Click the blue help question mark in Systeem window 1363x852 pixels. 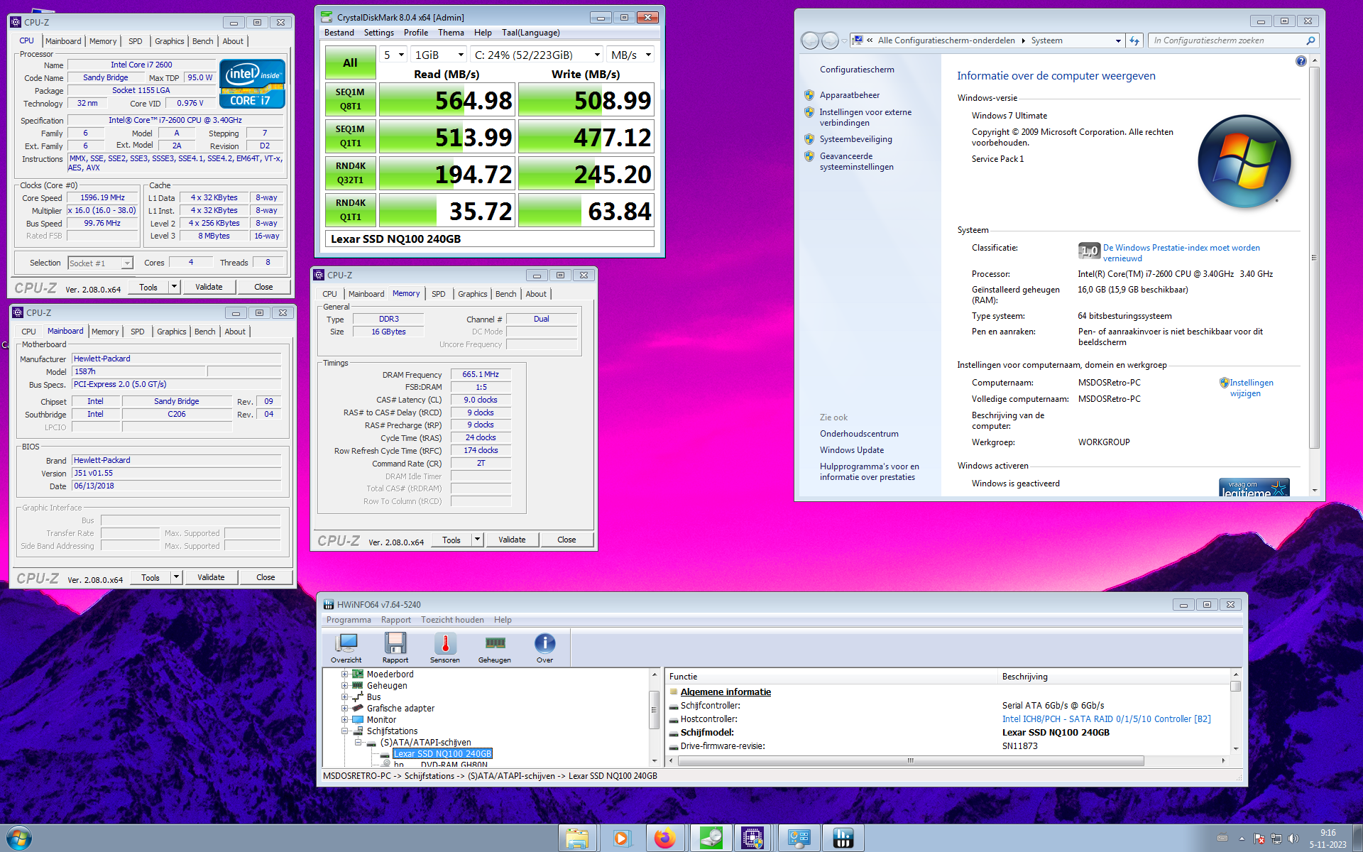[1301, 62]
